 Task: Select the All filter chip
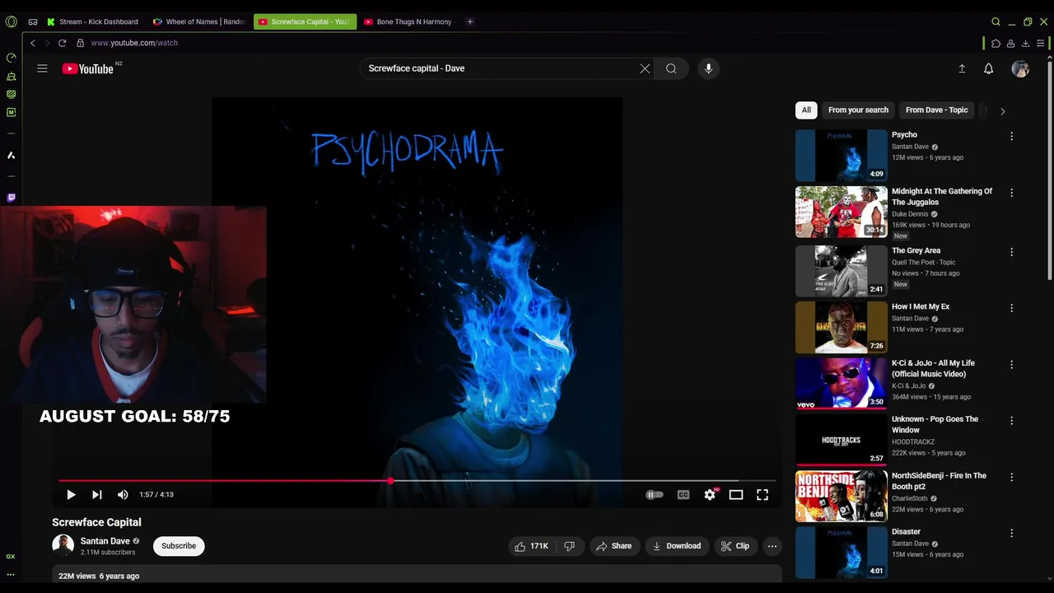click(806, 110)
